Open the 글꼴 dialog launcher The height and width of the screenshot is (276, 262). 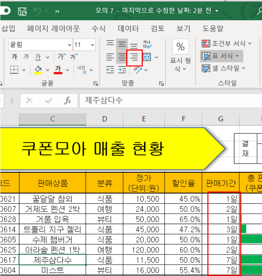tap(96, 83)
